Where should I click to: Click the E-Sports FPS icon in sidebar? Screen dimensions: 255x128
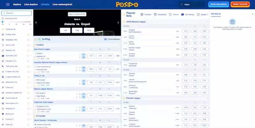point(3,71)
